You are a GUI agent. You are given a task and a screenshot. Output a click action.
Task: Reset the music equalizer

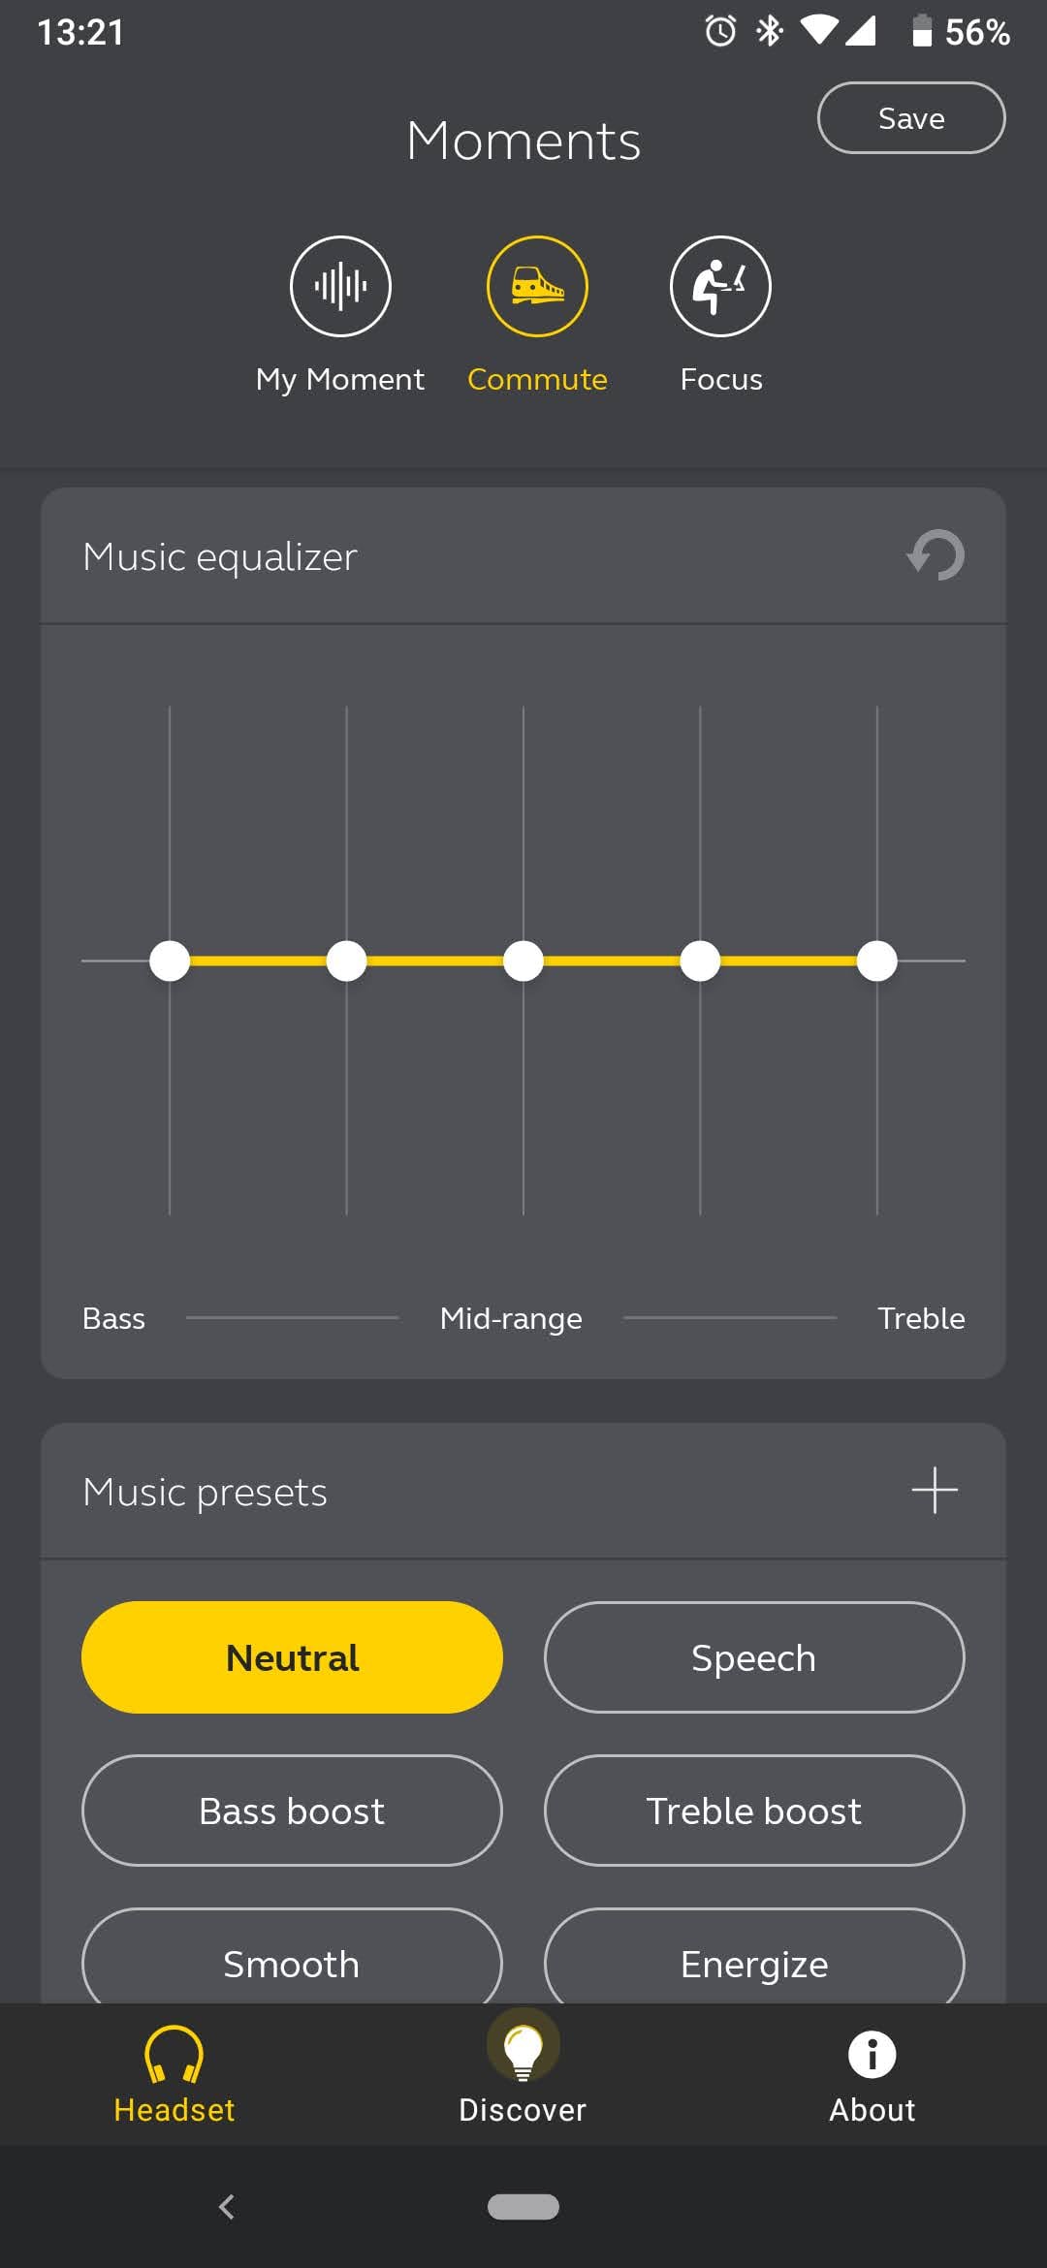click(936, 555)
